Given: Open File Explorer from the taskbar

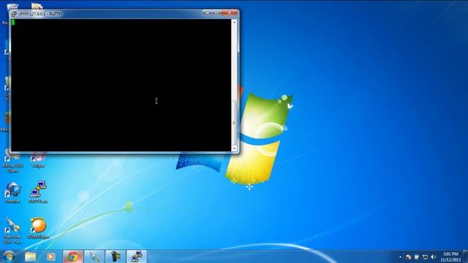Looking at the screenshot, I should click(30, 256).
